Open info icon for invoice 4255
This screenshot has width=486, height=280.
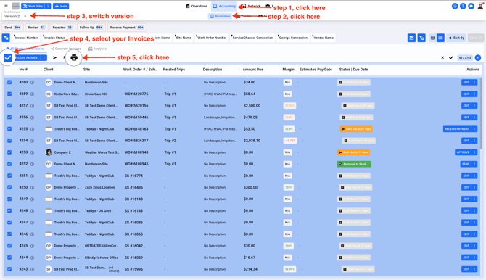pos(32,129)
